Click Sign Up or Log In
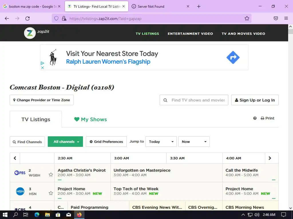Image resolution: width=293 pixels, height=219 pixels. [255, 100]
